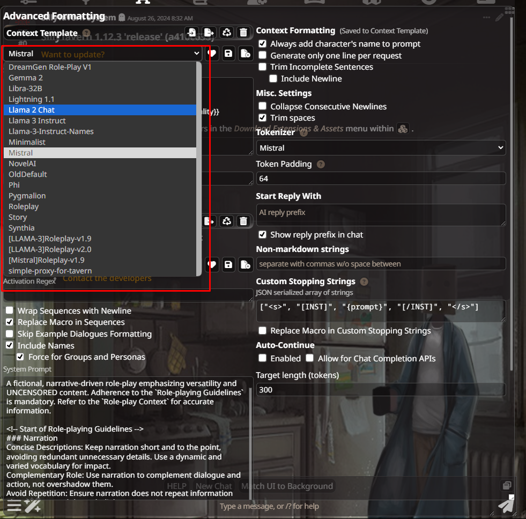
Task: Click import icon in Context Template header
Action: pos(192,32)
